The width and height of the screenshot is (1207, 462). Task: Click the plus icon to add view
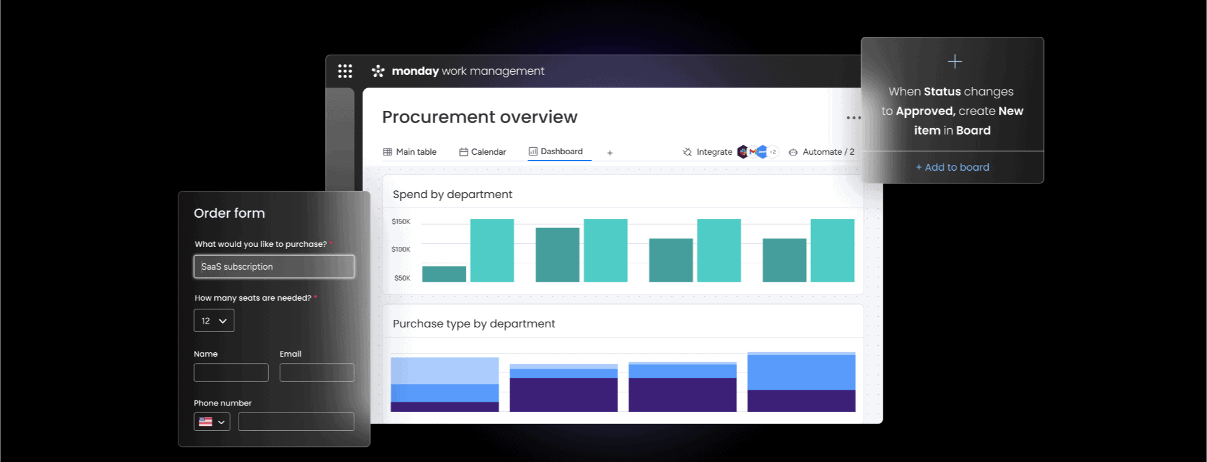[610, 153]
